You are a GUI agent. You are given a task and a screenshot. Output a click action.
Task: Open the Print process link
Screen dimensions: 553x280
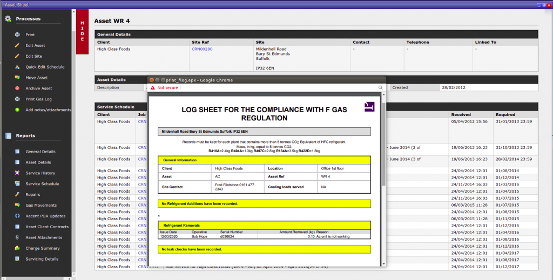[x=30, y=35]
